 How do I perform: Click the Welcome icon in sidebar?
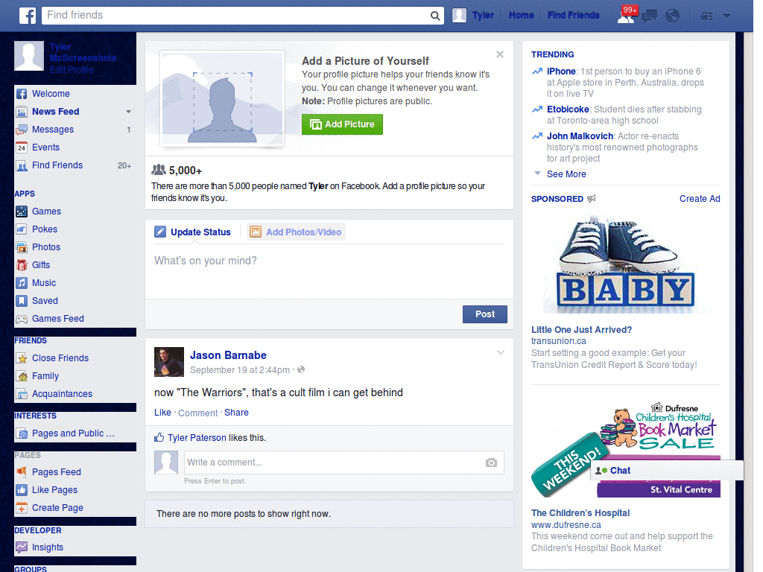(22, 94)
